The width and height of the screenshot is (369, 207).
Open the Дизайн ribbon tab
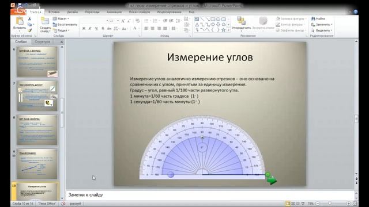tap(72, 12)
